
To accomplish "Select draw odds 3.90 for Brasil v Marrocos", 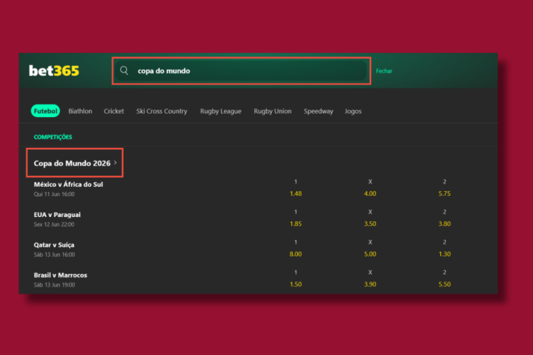I will 370,285.
